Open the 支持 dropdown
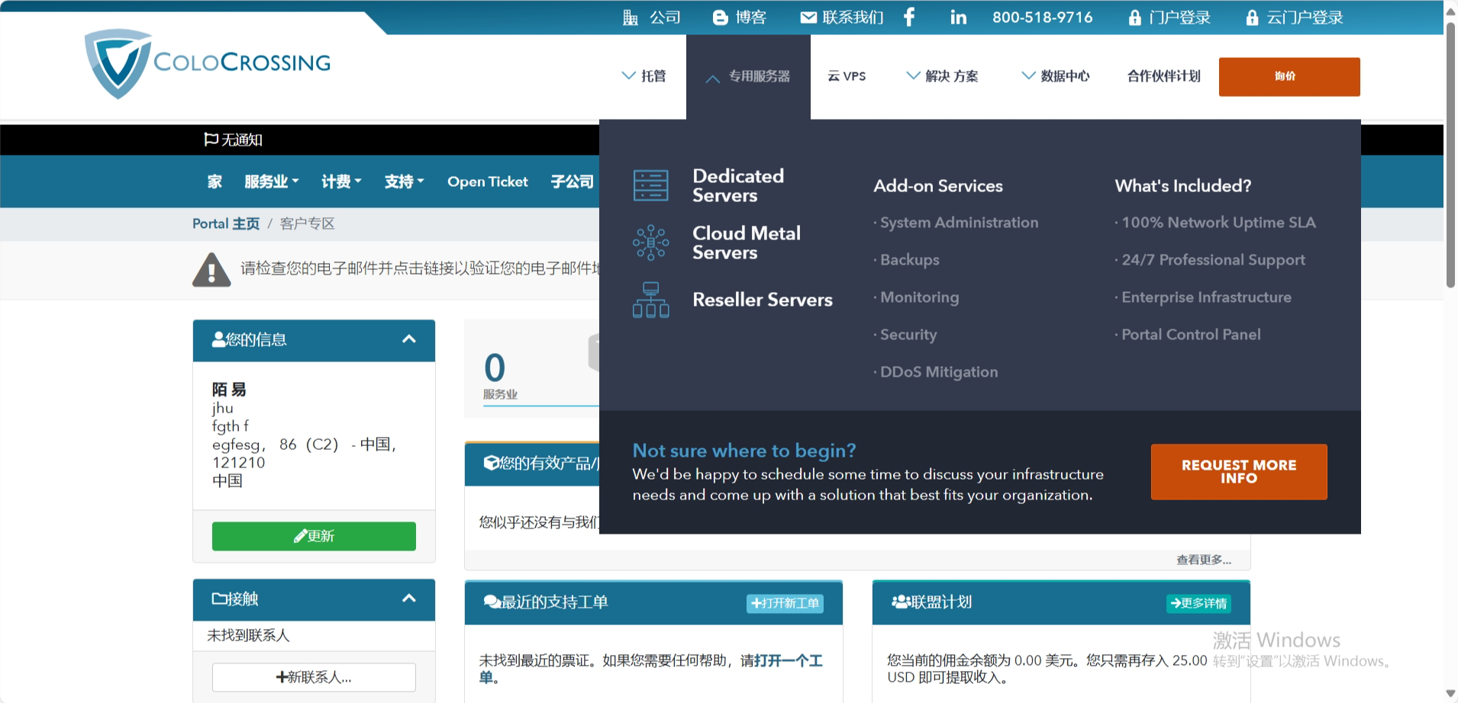 pyautogui.click(x=404, y=181)
